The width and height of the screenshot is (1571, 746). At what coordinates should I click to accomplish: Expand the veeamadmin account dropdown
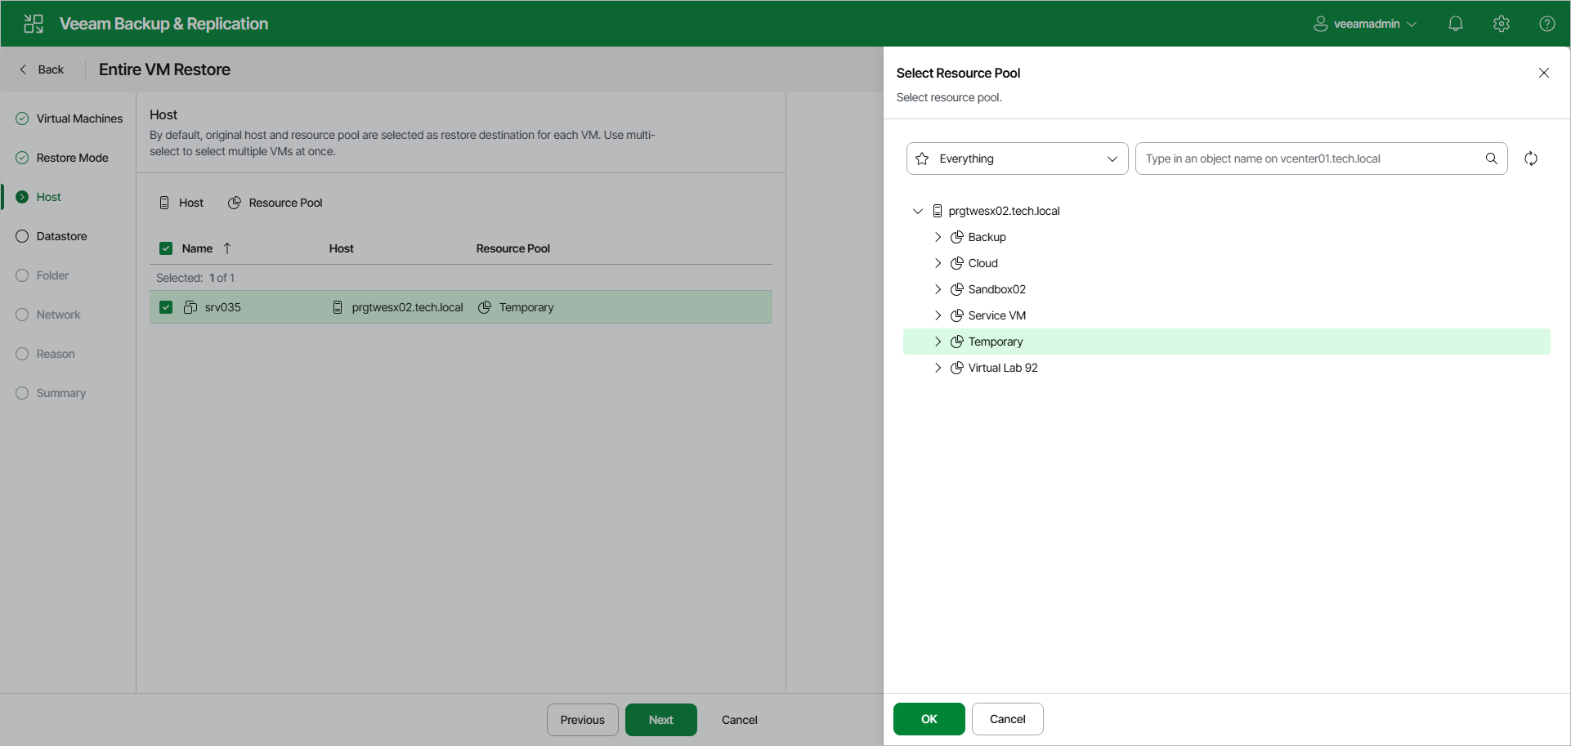[x=1412, y=25]
